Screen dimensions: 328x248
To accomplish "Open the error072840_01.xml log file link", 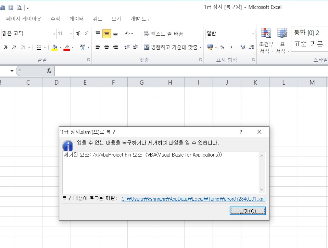I will click(x=193, y=199).
